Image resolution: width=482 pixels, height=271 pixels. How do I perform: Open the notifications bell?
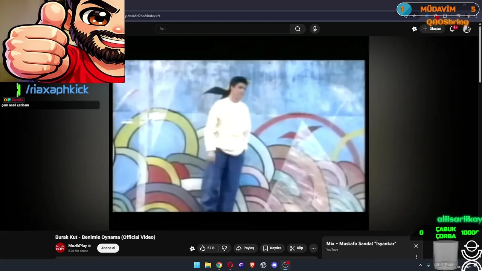point(453,29)
